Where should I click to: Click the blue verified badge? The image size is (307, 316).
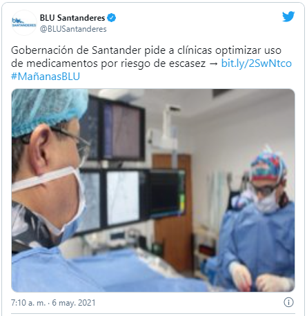[112, 18]
